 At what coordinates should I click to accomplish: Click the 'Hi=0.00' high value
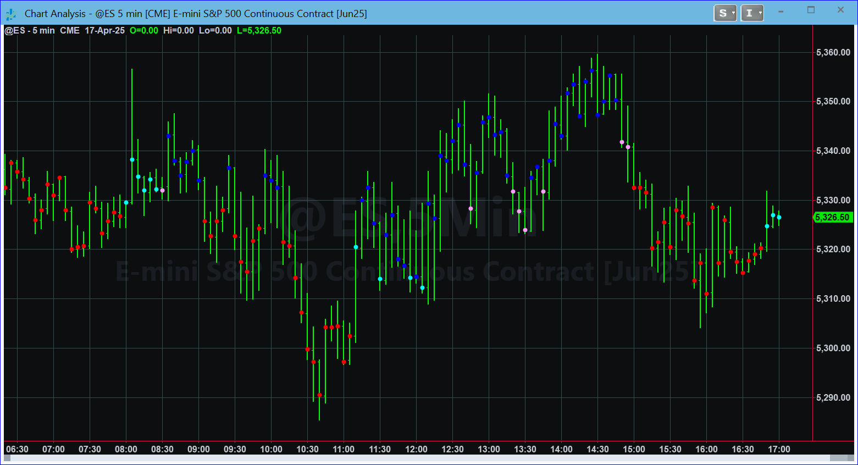[x=179, y=31]
